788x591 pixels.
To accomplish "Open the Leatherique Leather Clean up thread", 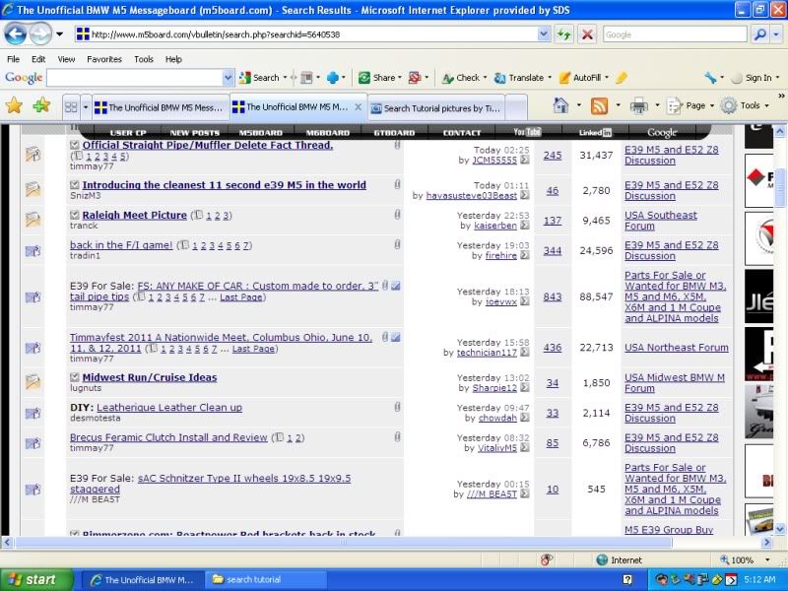I will coord(169,408).
